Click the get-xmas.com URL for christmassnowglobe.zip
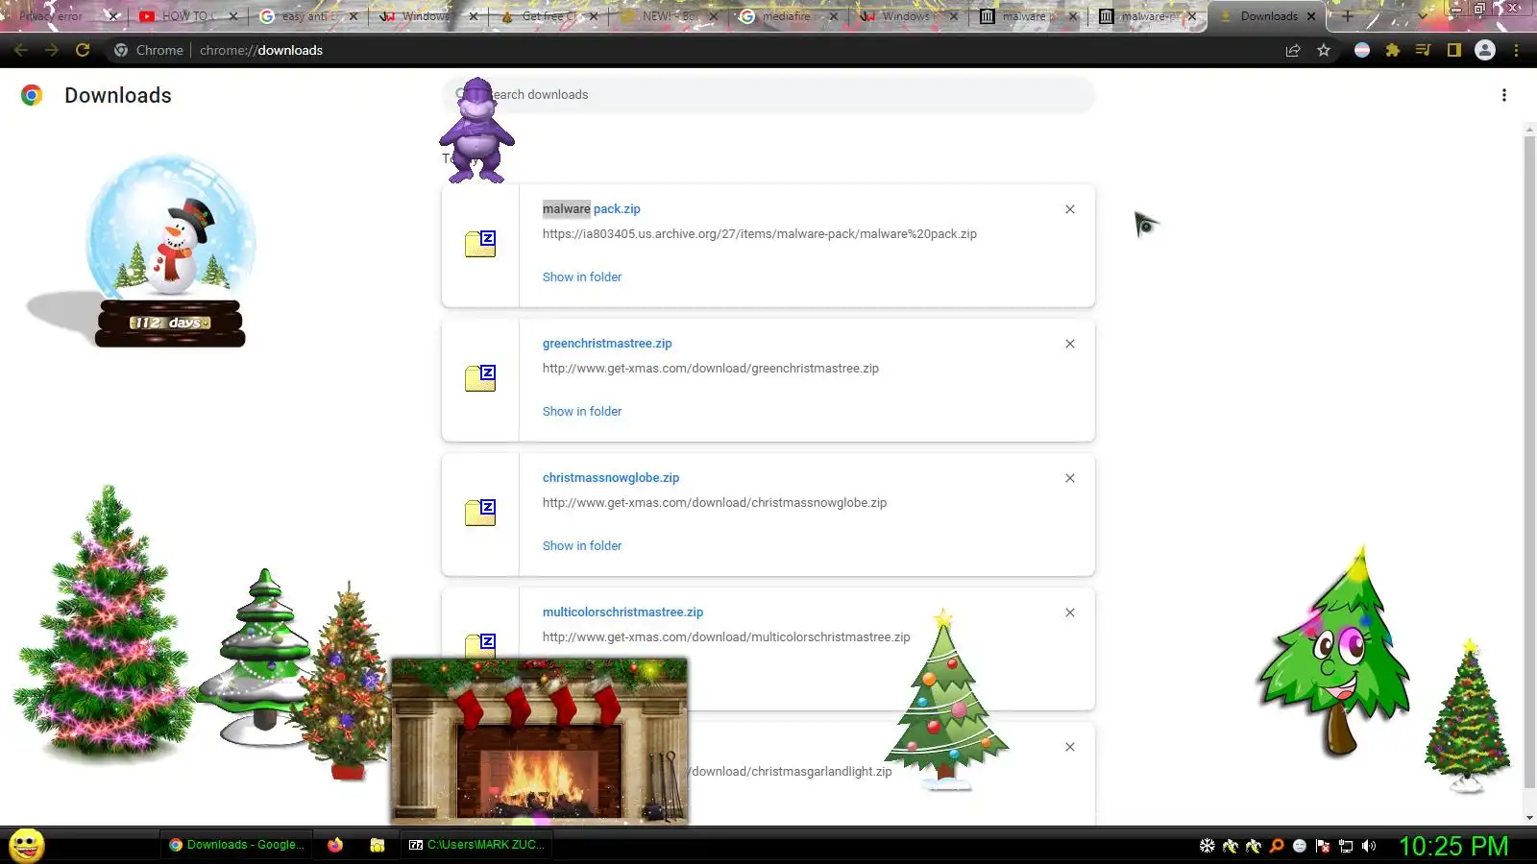 coord(714,503)
